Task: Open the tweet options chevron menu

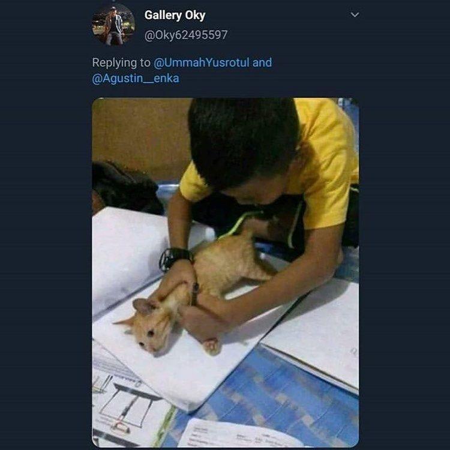Action: [355, 14]
